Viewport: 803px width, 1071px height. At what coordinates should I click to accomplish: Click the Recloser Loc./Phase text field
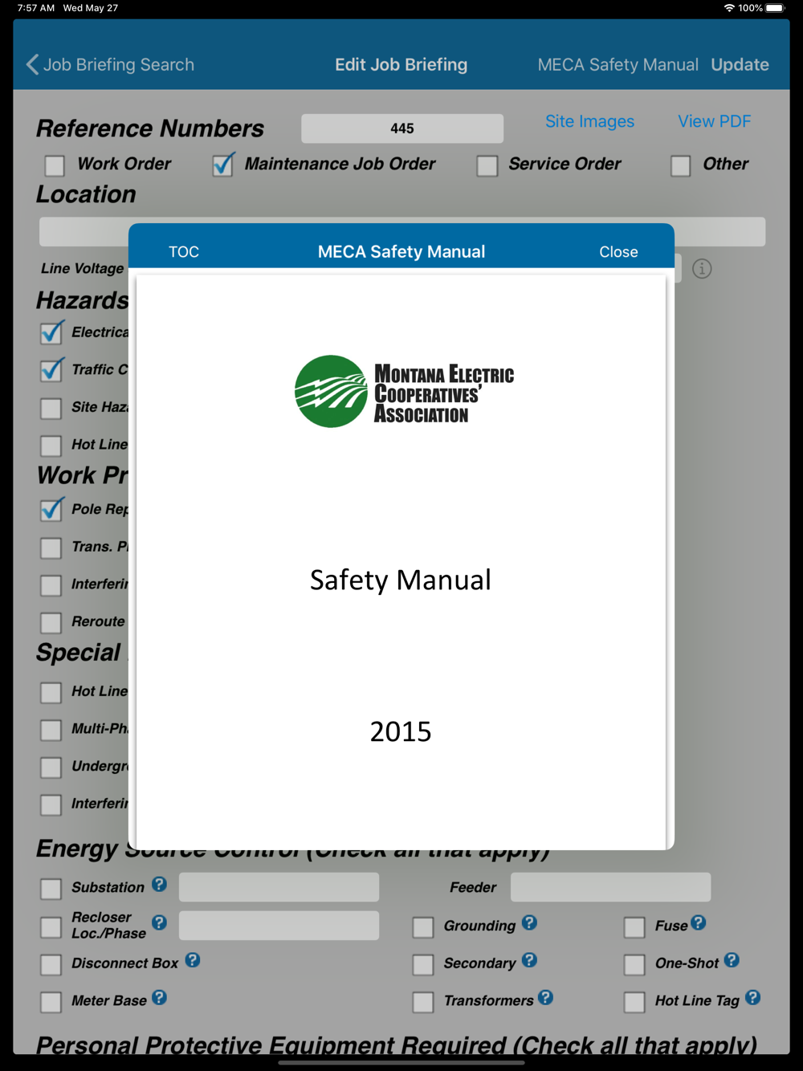(x=279, y=926)
